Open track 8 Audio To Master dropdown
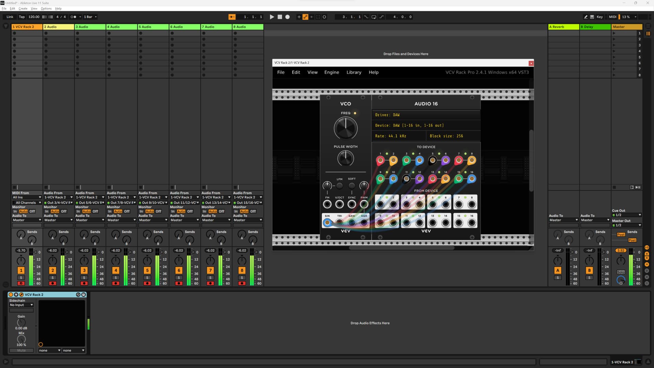 (248, 220)
